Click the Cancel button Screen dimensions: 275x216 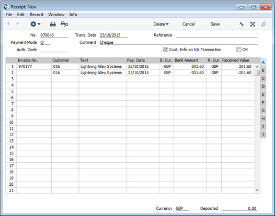pyautogui.click(x=188, y=24)
